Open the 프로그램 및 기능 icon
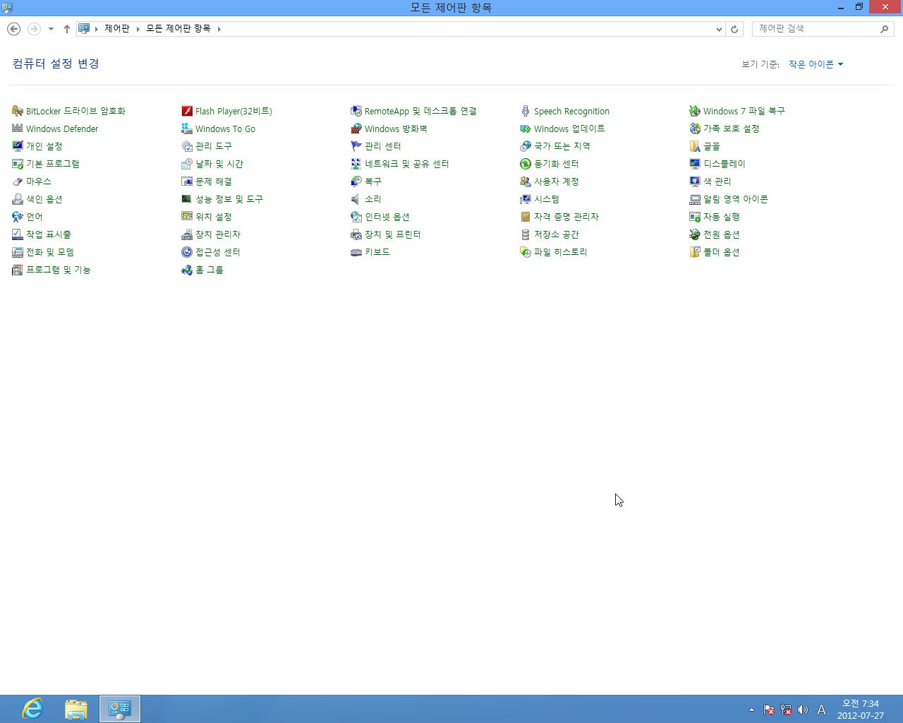This screenshot has width=903, height=723. [x=18, y=270]
